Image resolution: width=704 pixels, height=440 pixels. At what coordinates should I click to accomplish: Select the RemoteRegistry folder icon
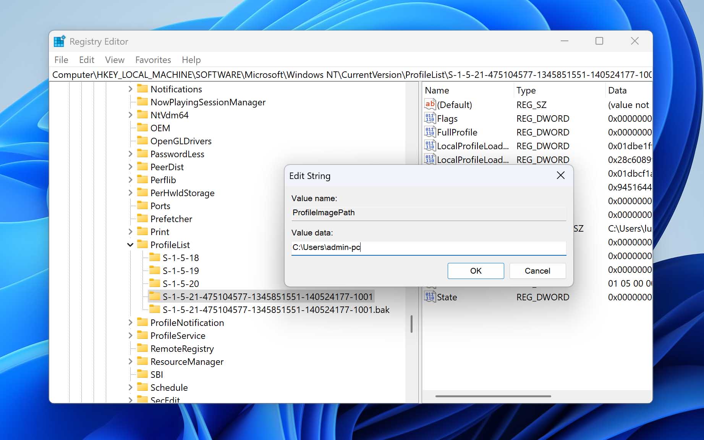pyautogui.click(x=142, y=348)
